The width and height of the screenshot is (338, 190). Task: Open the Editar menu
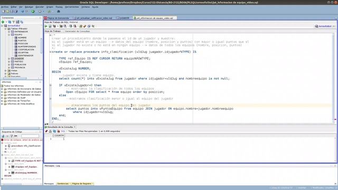(13, 7)
